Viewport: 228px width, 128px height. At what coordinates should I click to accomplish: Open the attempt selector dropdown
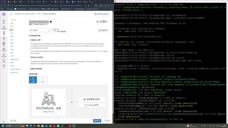coord(39,30)
